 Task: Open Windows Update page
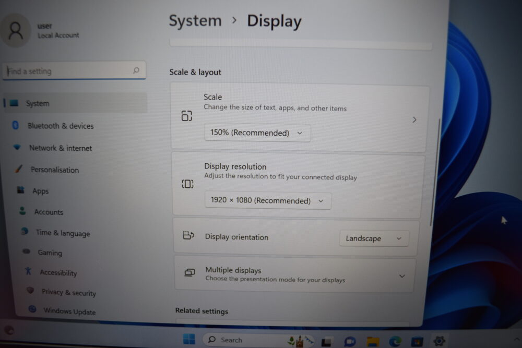69,311
